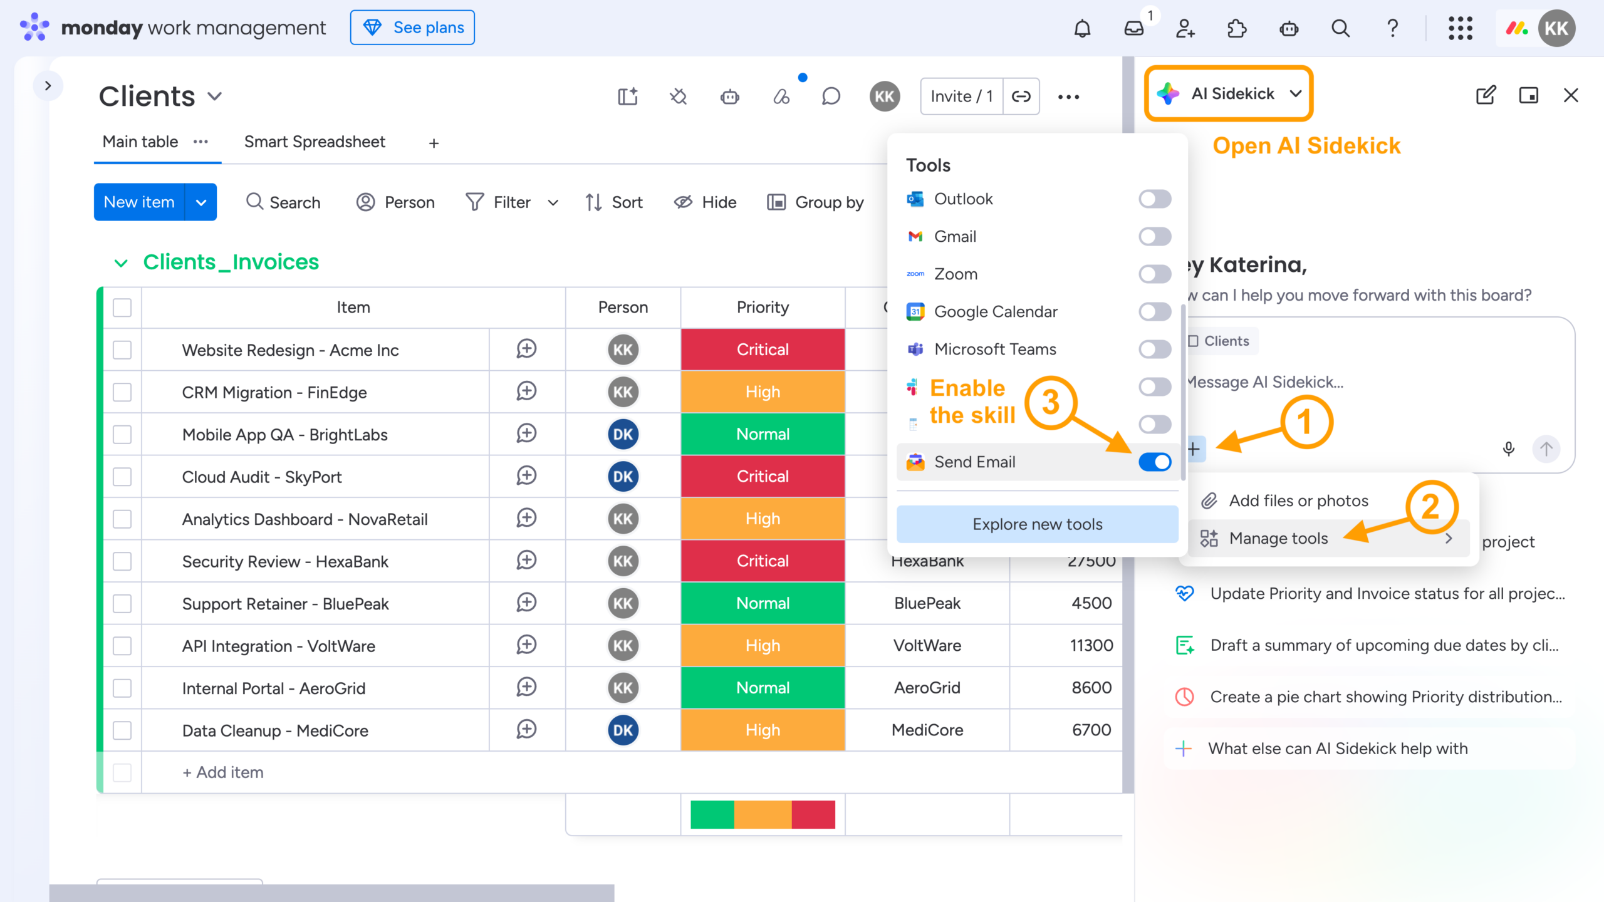Open the New item dropdown arrow
The width and height of the screenshot is (1604, 902).
pos(201,202)
